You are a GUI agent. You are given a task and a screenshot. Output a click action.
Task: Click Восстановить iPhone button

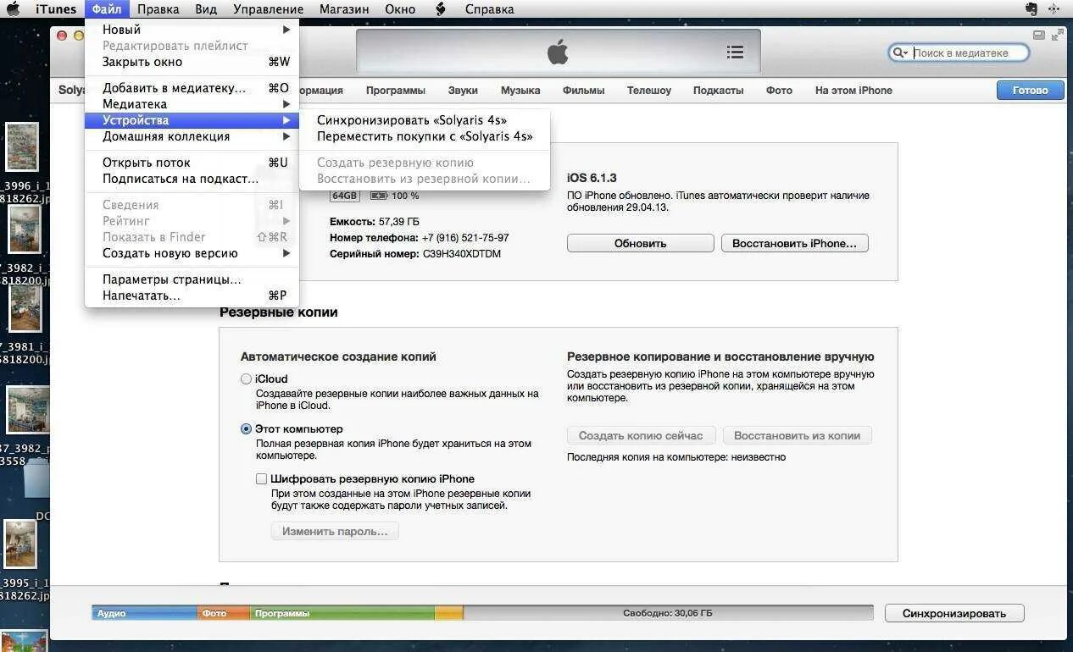coord(794,243)
